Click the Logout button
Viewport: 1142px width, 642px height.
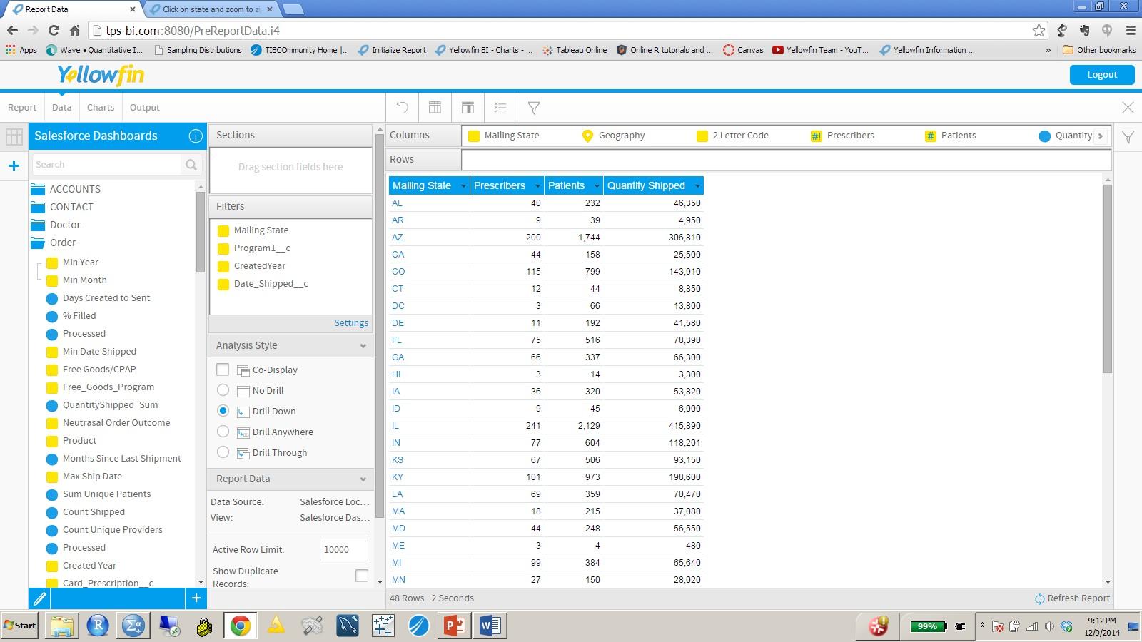(x=1102, y=75)
